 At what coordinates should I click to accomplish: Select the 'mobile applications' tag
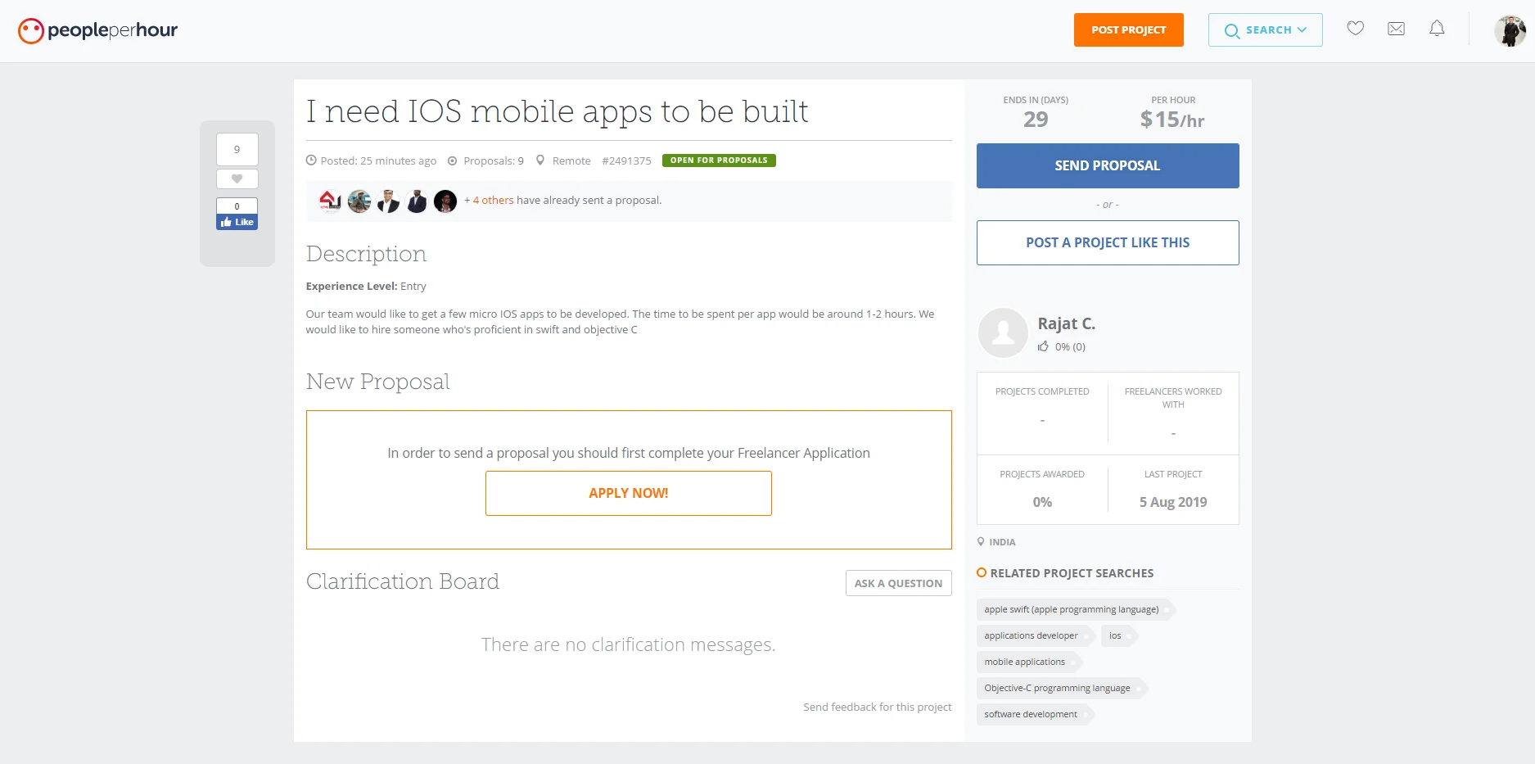click(x=1028, y=662)
